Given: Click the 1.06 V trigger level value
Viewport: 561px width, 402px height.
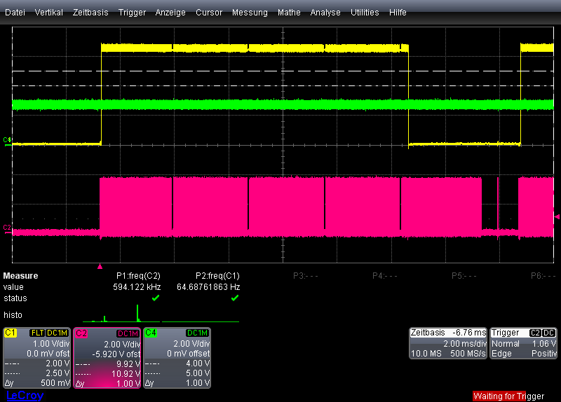Looking at the screenshot, I should click(544, 344).
